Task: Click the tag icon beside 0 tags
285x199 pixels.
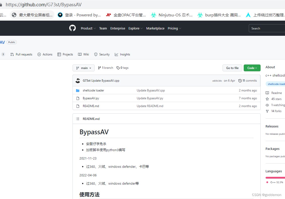Action: coord(118,68)
